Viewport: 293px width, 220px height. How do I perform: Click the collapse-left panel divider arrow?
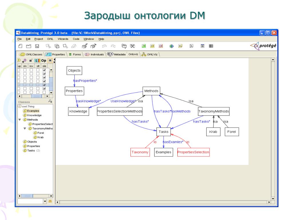pos(54,59)
